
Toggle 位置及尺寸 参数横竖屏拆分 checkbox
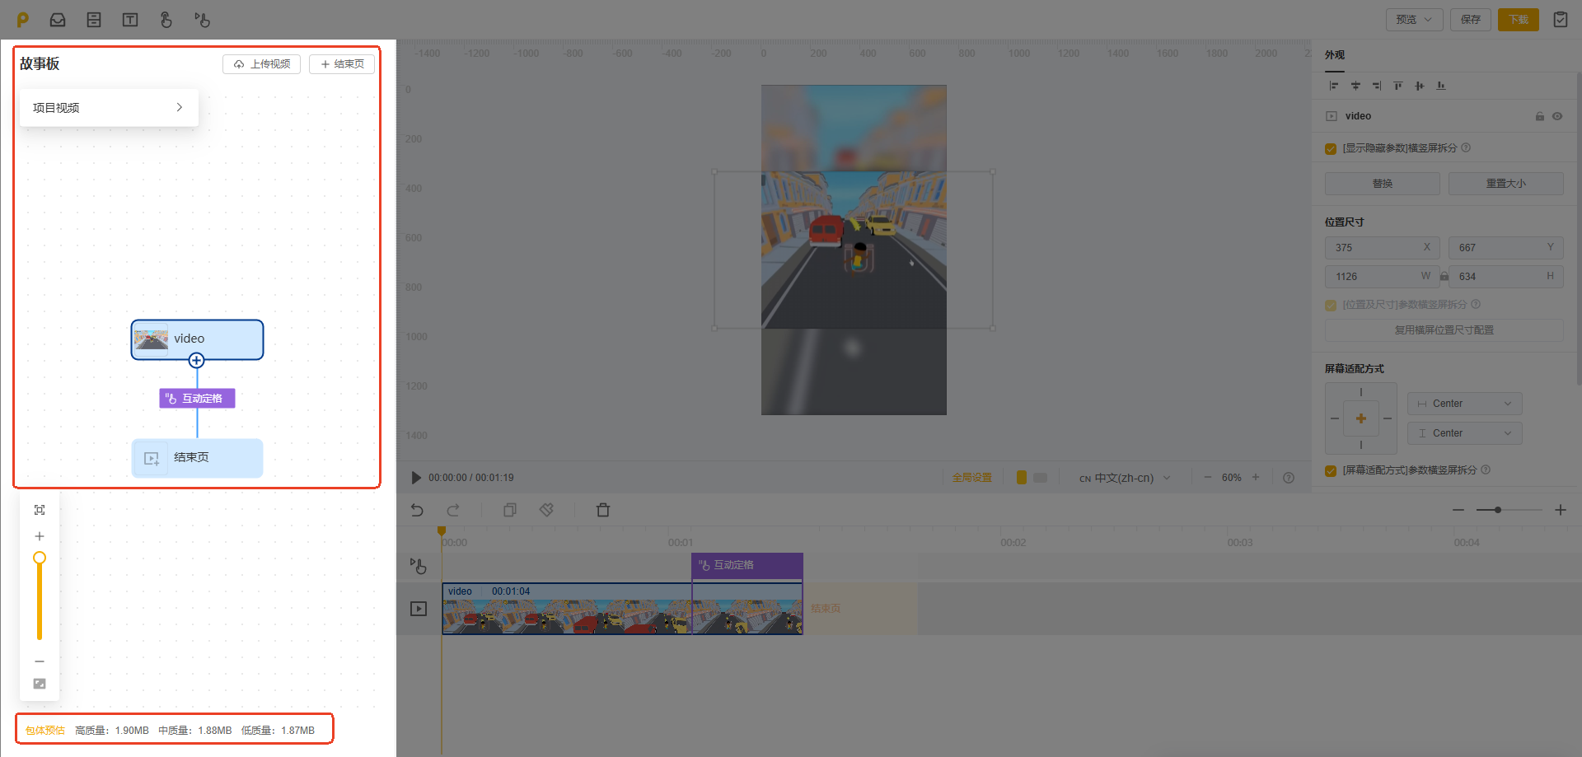(x=1331, y=306)
